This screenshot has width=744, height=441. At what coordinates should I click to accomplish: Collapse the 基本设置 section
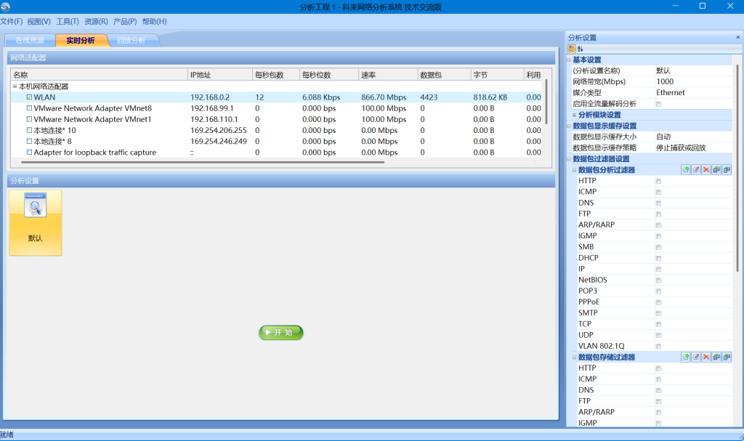(569, 60)
